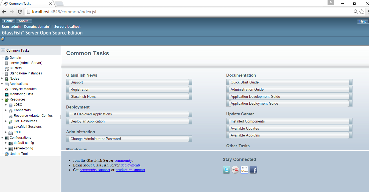Expand the JDBC tree node
The width and height of the screenshot is (369, 192).
pyautogui.click(x=6, y=105)
